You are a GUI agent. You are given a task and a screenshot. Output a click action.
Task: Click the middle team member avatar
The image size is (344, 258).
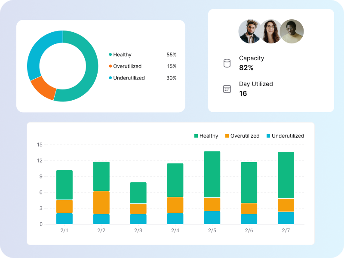click(272, 31)
